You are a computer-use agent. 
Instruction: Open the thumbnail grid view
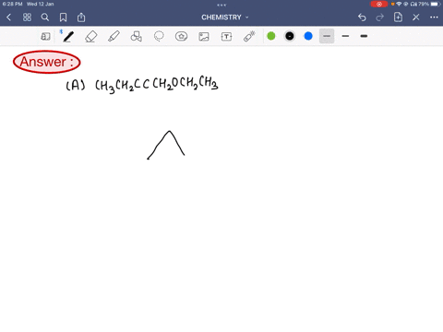coord(27,18)
